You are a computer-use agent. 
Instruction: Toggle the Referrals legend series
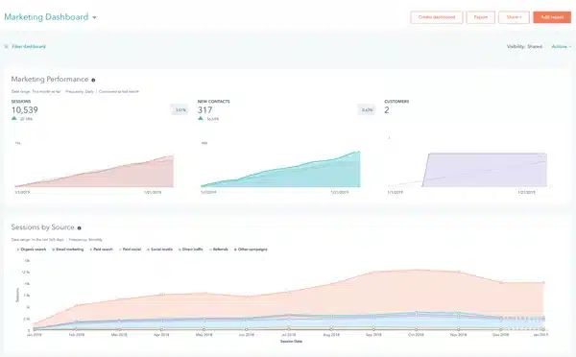(x=219, y=250)
